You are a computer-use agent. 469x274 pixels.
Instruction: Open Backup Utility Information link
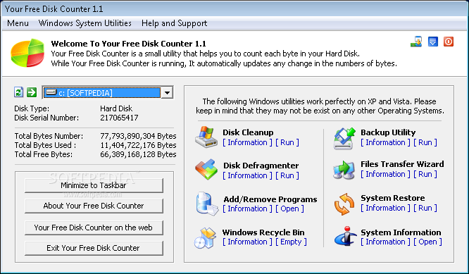(x=385, y=142)
